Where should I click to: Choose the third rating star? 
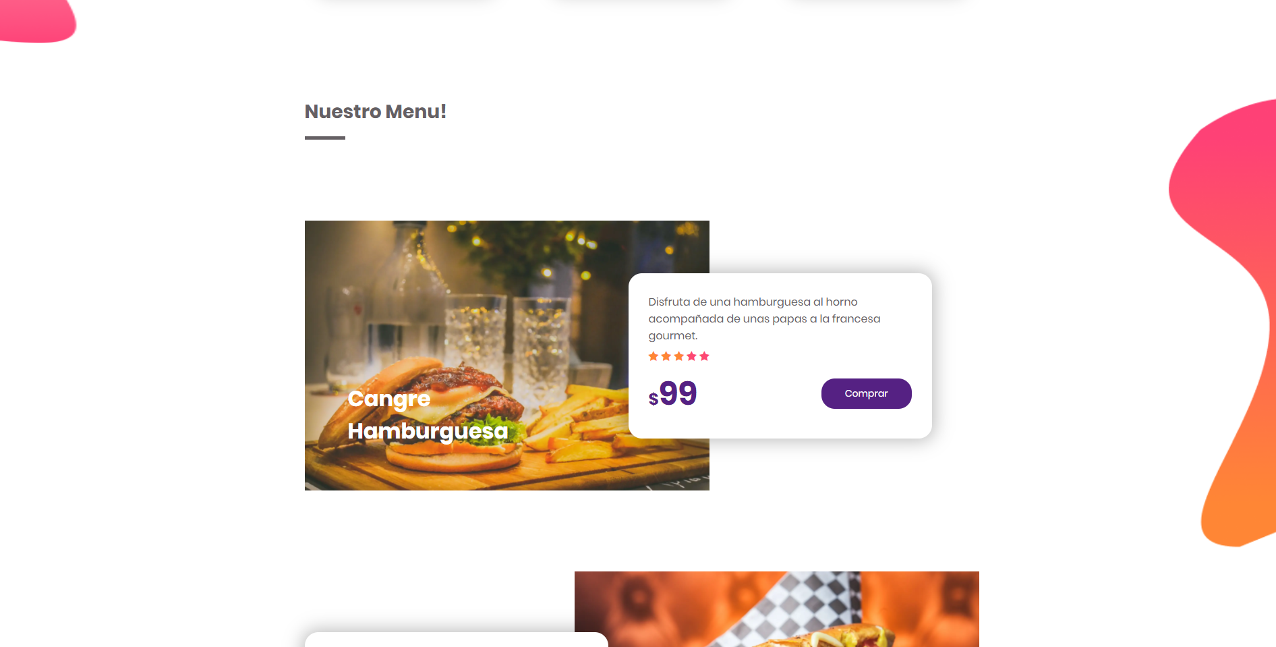point(678,356)
